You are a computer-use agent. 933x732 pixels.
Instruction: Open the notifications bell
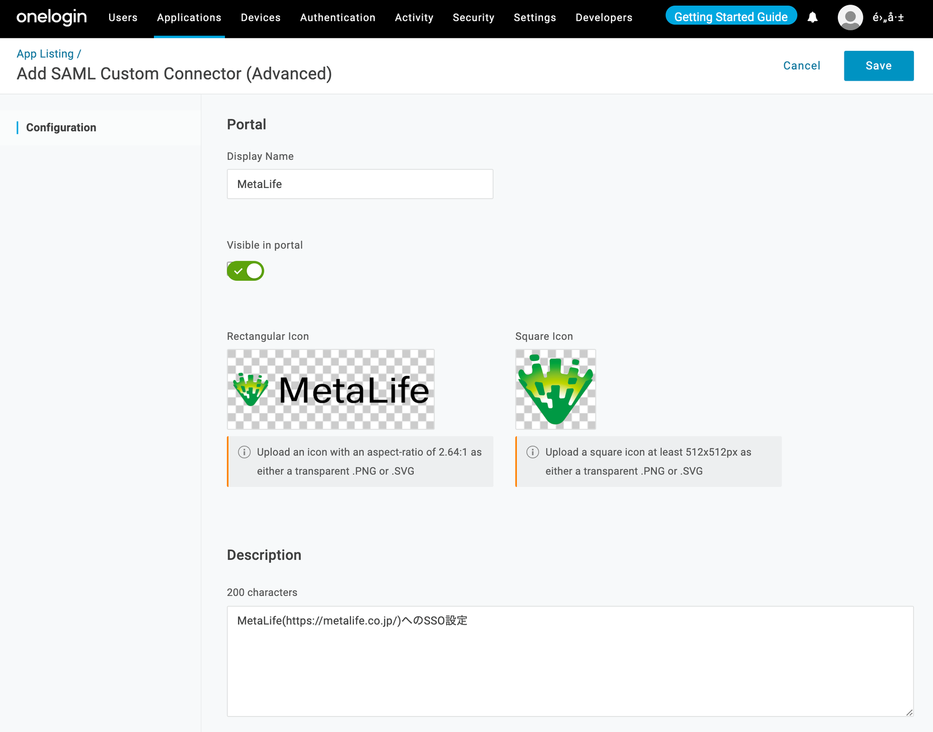812,17
